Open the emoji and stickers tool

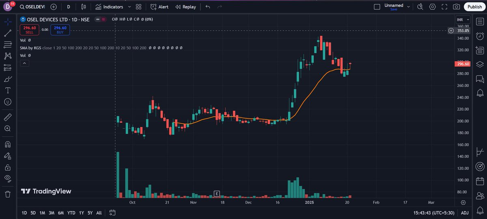pos(8,101)
